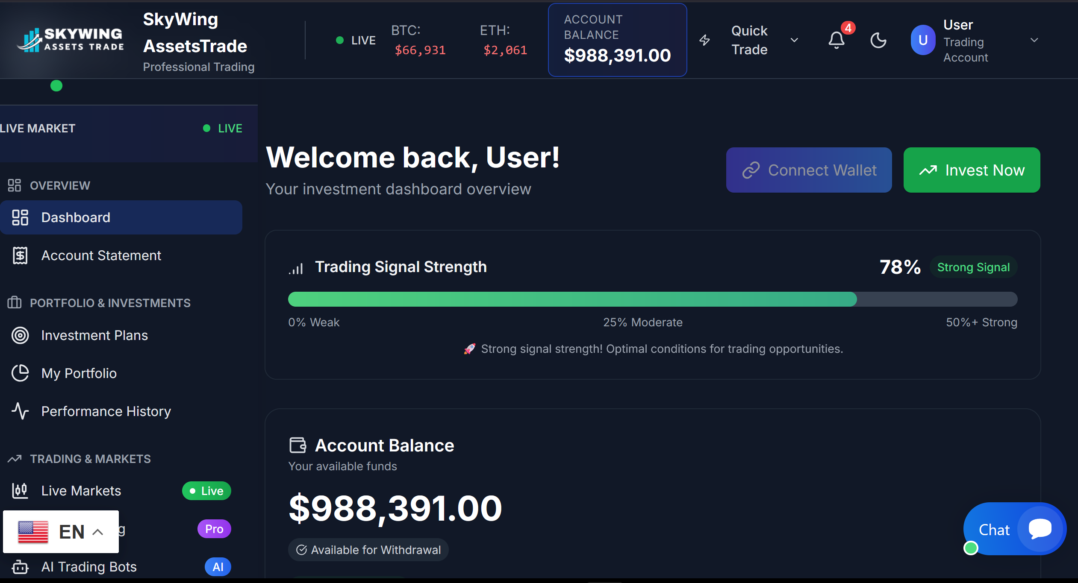Click the Live Markets candlestick icon

(x=20, y=491)
